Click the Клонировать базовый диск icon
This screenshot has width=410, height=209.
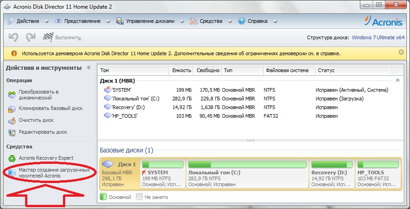(x=12, y=109)
